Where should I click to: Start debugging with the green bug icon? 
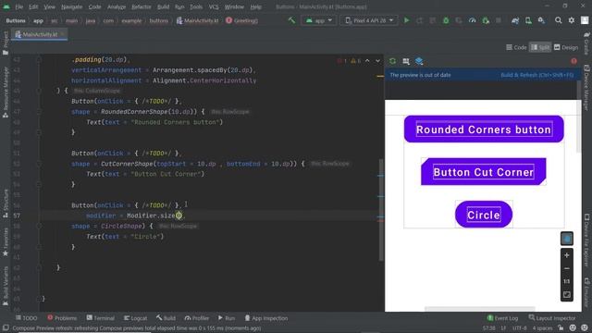pos(446,20)
